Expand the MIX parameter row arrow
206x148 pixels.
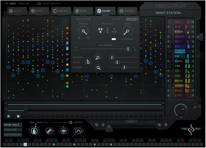coord(169,47)
